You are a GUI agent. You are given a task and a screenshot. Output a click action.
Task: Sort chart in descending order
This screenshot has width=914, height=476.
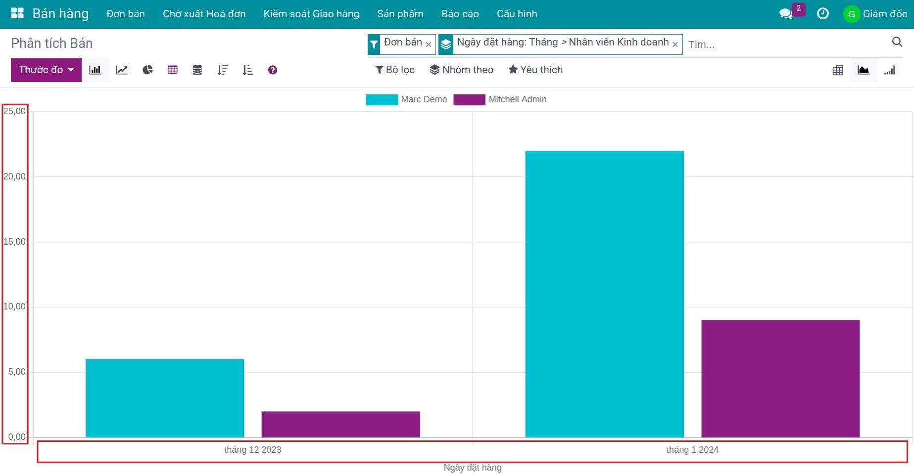222,70
